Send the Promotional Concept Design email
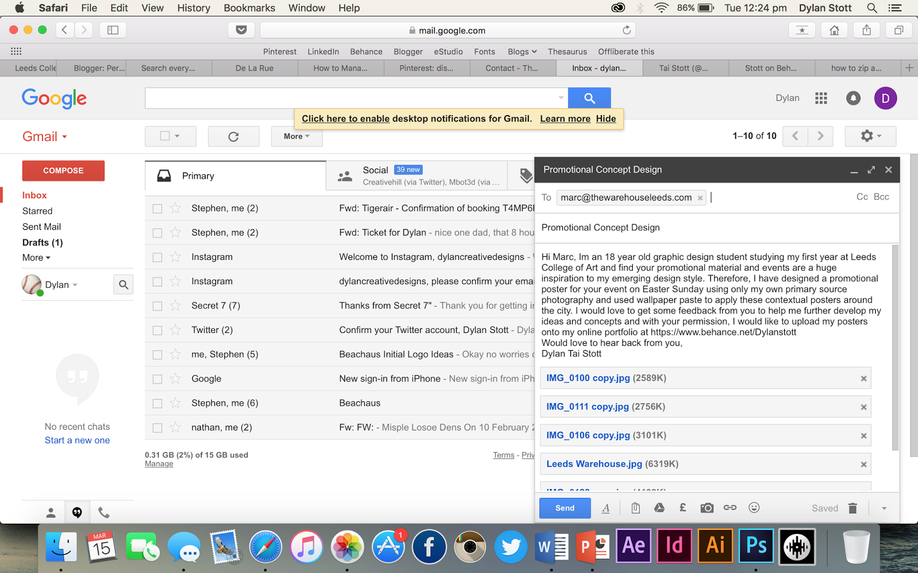 (x=565, y=508)
